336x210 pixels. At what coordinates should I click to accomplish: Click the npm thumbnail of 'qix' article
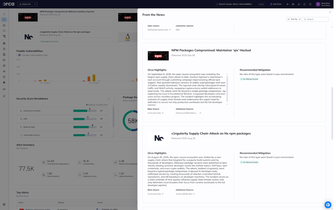click(x=158, y=56)
